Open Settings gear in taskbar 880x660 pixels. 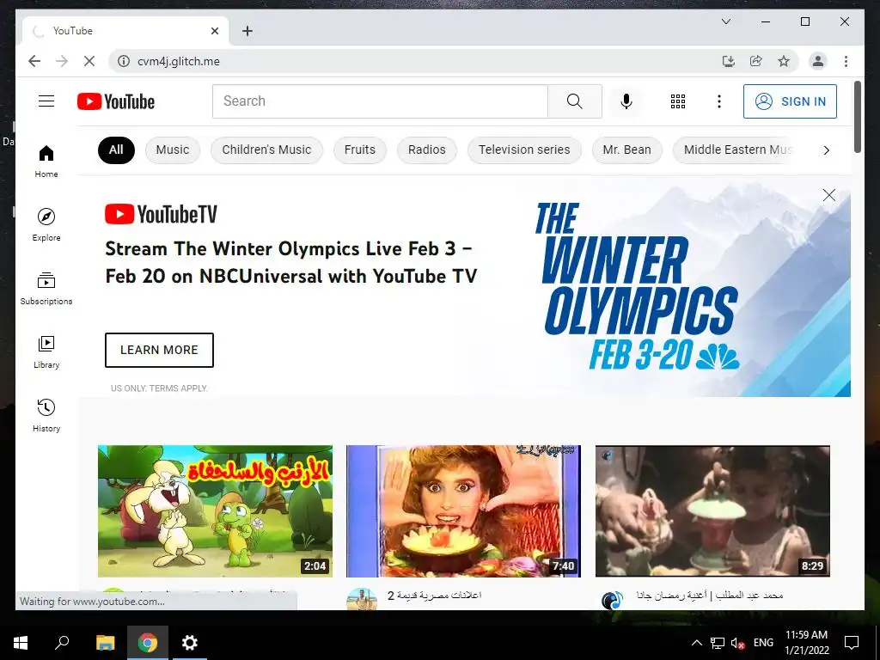pos(190,643)
